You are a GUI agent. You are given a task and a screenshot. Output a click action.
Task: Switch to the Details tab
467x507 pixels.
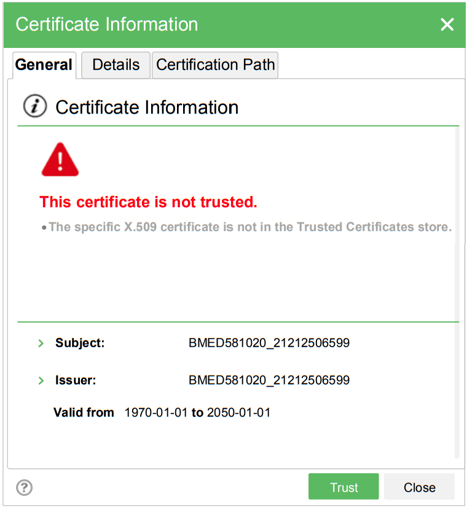[116, 65]
